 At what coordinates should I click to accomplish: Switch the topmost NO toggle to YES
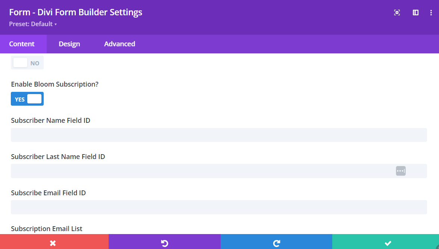[x=27, y=62]
